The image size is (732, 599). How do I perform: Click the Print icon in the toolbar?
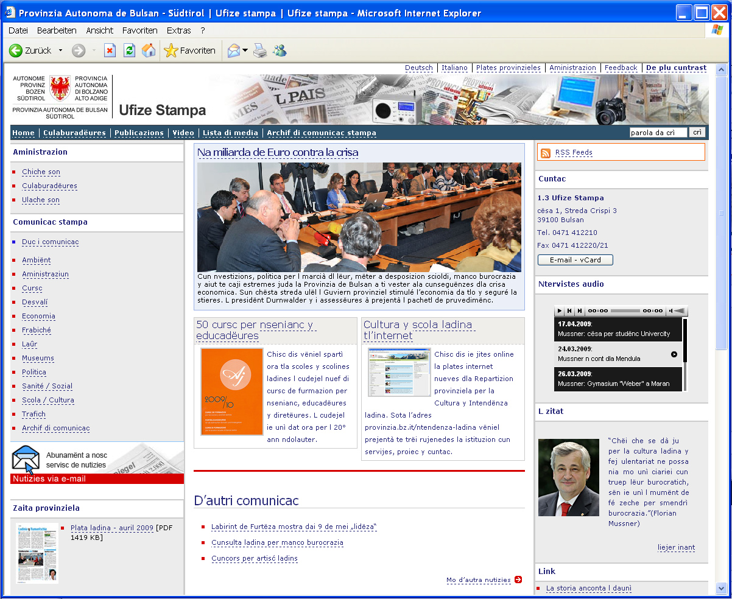pyautogui.click(x=260, y=51)
